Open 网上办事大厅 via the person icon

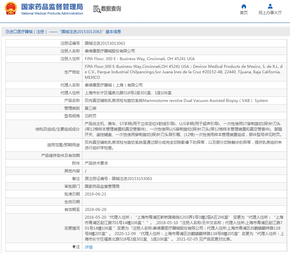pos(270,6)
